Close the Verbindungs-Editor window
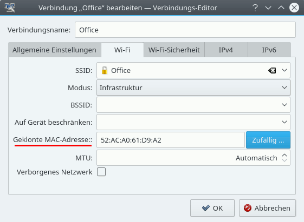Image resolution: width=304 pixels, height=222 pixels. click(294, 8)
